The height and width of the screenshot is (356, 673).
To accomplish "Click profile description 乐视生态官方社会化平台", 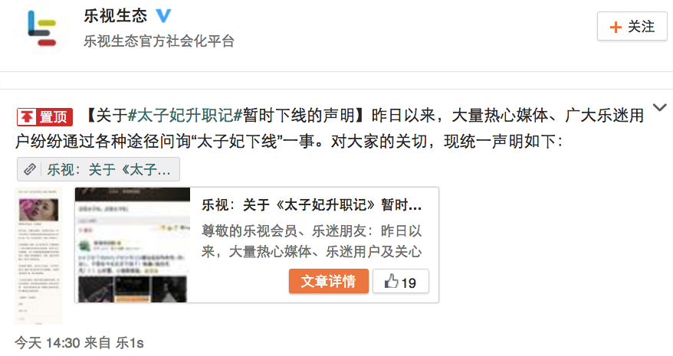I will pos(159,41).
